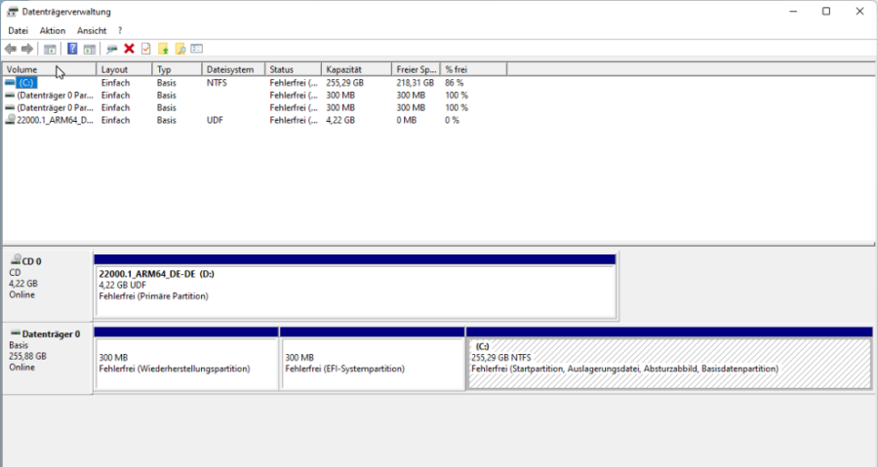Sort by the Status column header
878x467 pixels.
click(x=294, y=69)
